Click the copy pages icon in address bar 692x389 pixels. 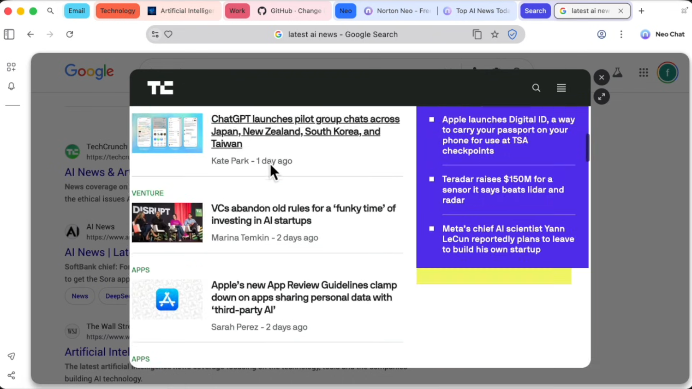click(477, 34)
